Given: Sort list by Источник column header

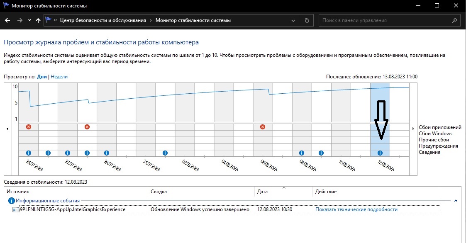Looking at the screenshot, I should click(x=18, y=192).
